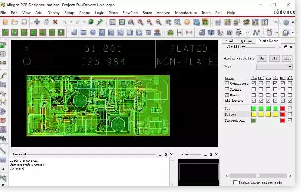Turn global visibility Off
Image resolution: width=301 pixels, height=192 pixels.
coord(274,58)
